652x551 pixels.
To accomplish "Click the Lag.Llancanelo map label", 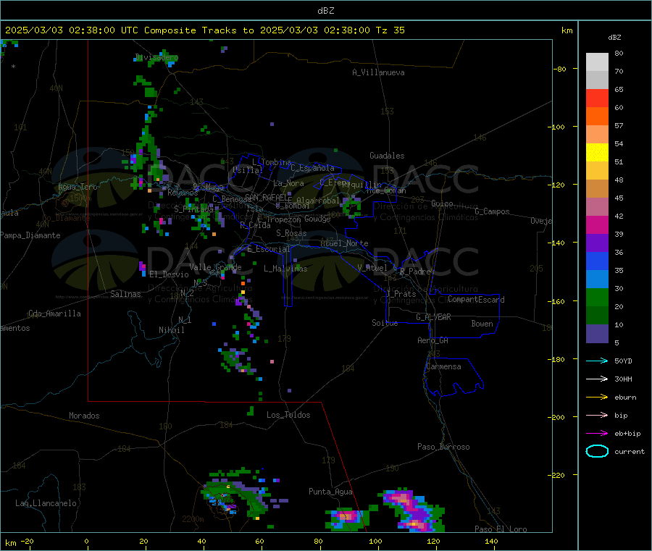I will tap(46, 503).
